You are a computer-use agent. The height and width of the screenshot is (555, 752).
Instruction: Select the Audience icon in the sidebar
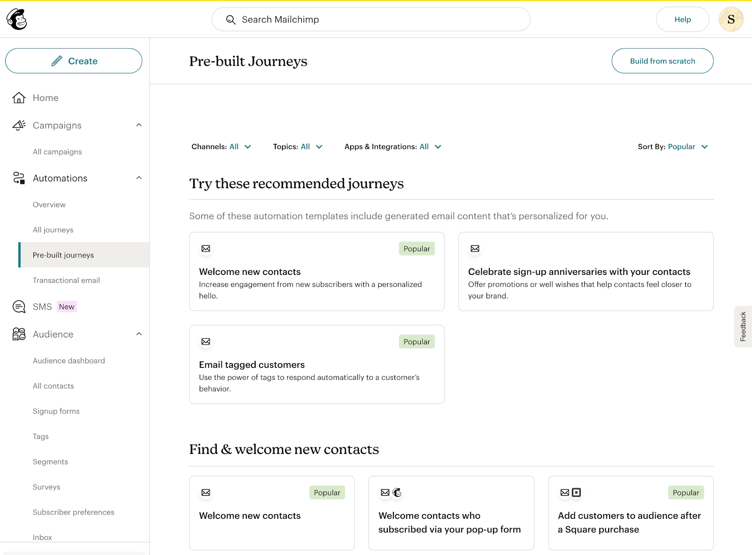coord(18,334)
